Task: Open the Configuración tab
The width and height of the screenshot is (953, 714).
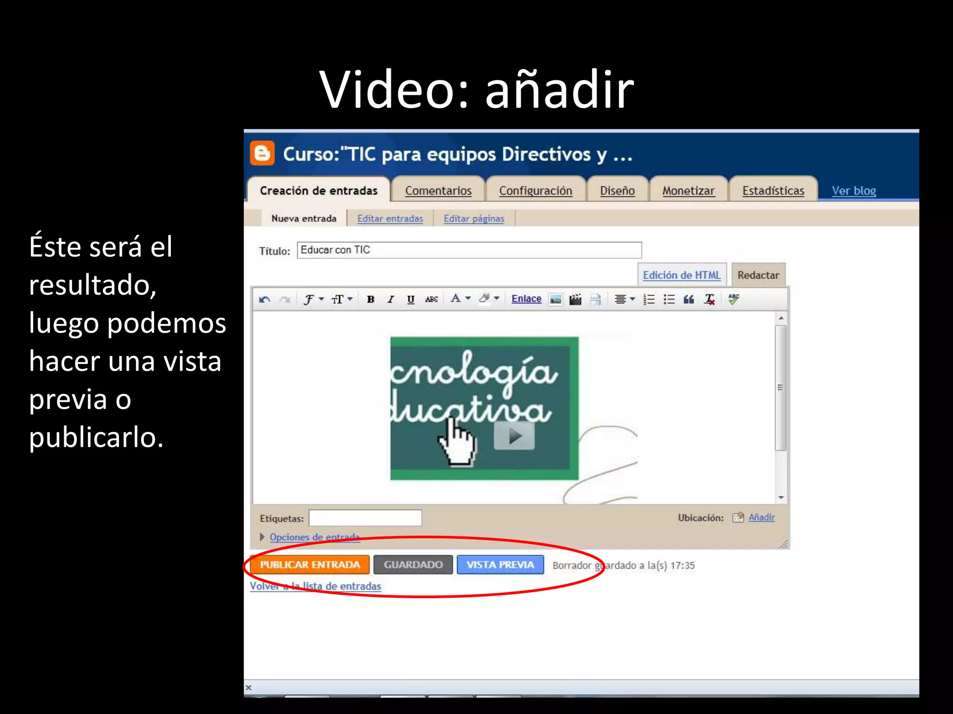Action: (536, 191)
